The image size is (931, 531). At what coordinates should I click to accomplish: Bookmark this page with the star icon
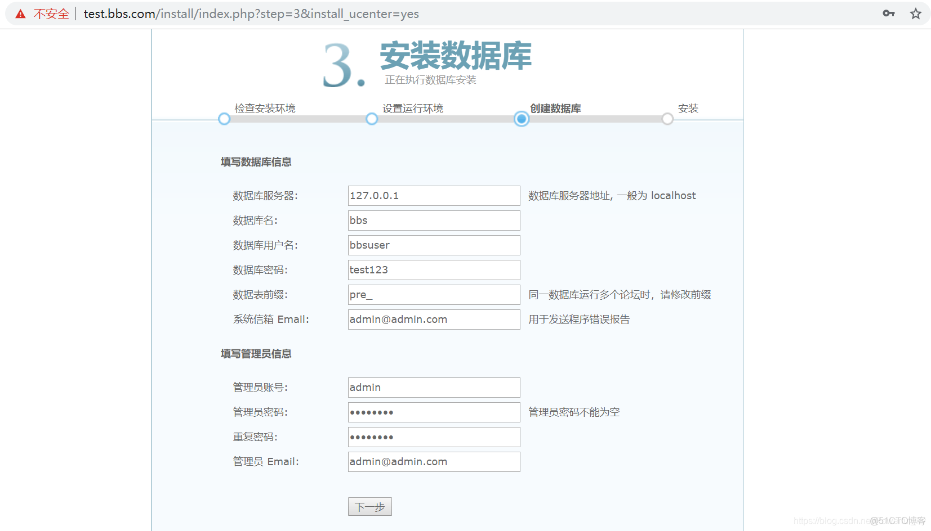[x=916, y=13]
